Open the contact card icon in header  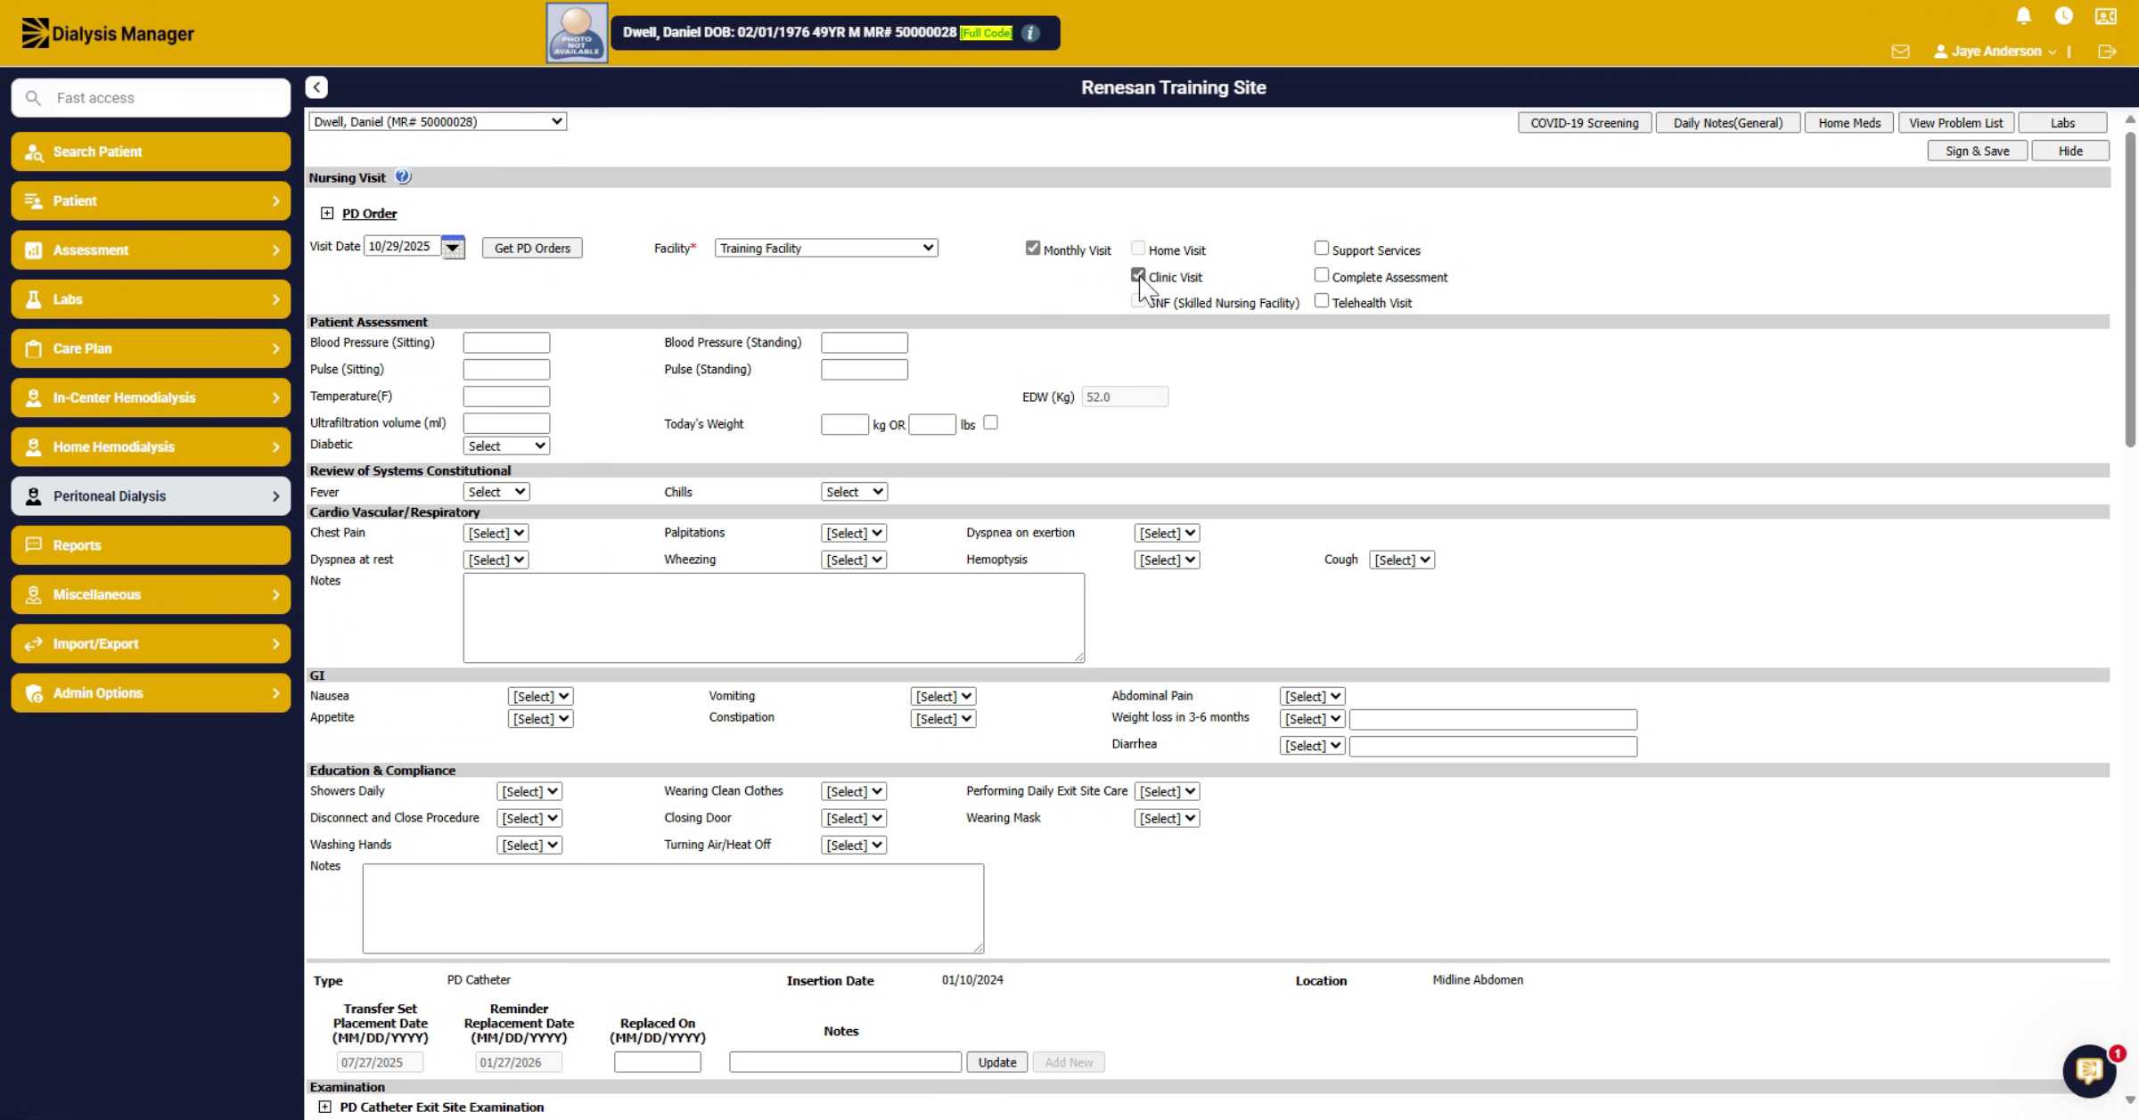(x=2105, y=16)
